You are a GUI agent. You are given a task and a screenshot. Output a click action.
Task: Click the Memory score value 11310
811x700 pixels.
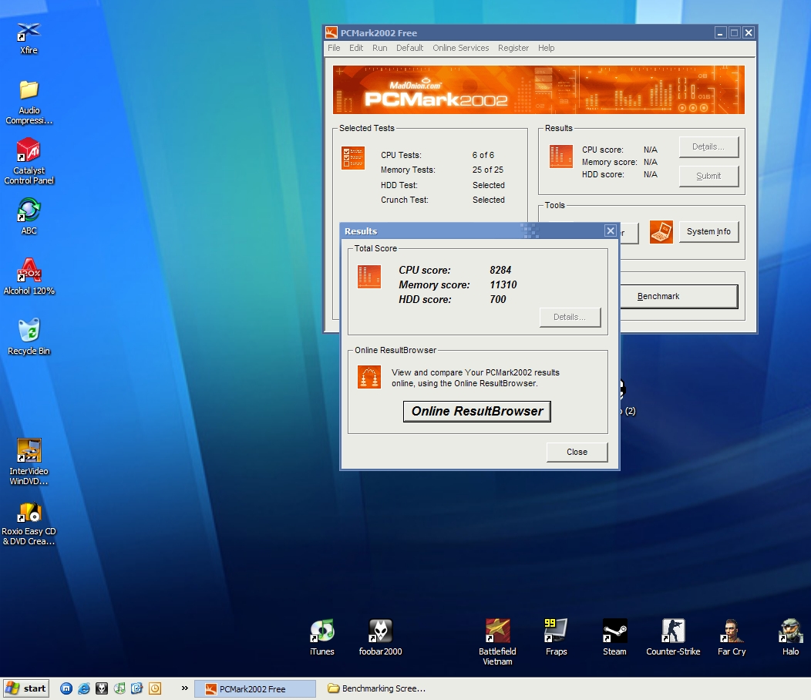tap(503, 284)
